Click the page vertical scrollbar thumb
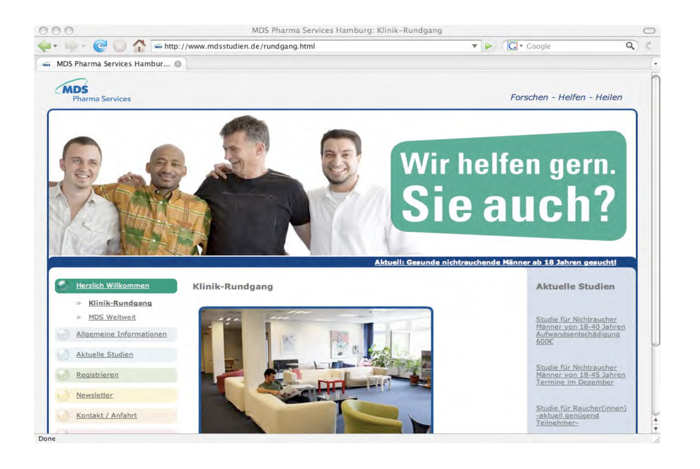 coord(656,210)
